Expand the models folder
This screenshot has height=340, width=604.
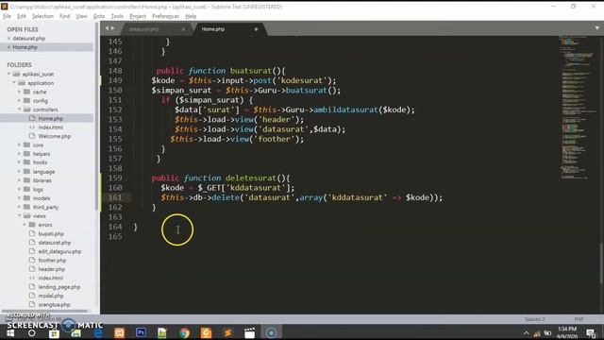coord(19,198)
